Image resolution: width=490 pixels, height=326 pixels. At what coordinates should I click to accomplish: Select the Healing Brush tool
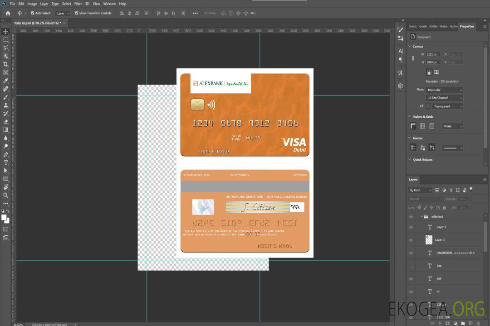(x=5, y=89)
